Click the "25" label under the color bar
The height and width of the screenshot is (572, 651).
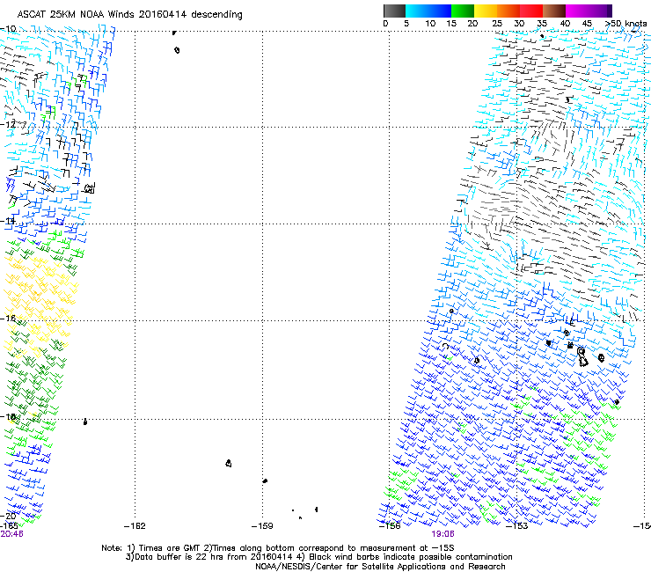click(x=496, y=24)
